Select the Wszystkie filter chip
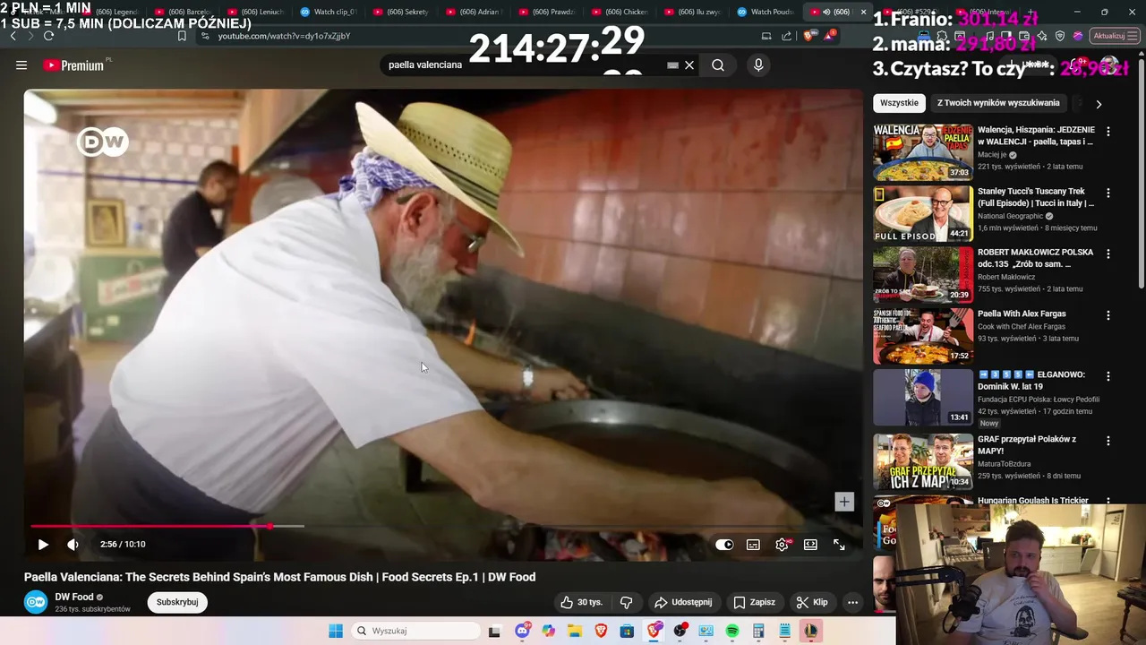This screenshot has width=1146, height=645. pyautogui.click(x=899, y=102)
